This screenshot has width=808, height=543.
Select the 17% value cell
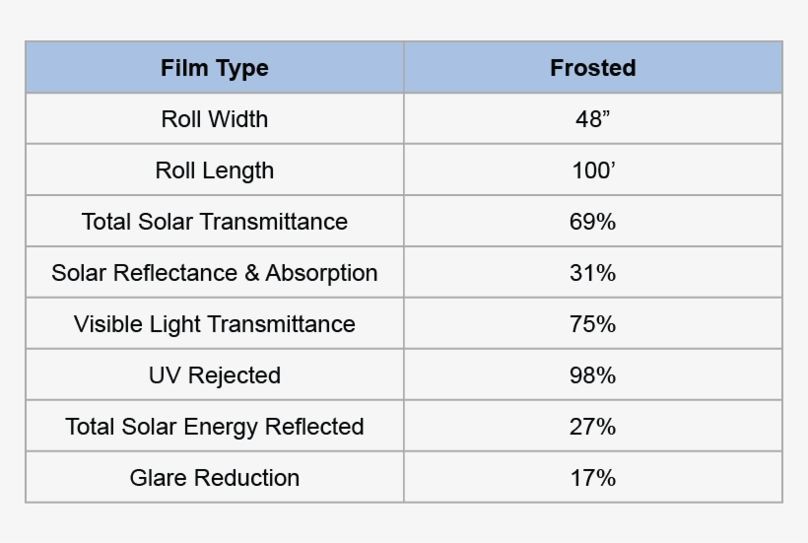592,478
